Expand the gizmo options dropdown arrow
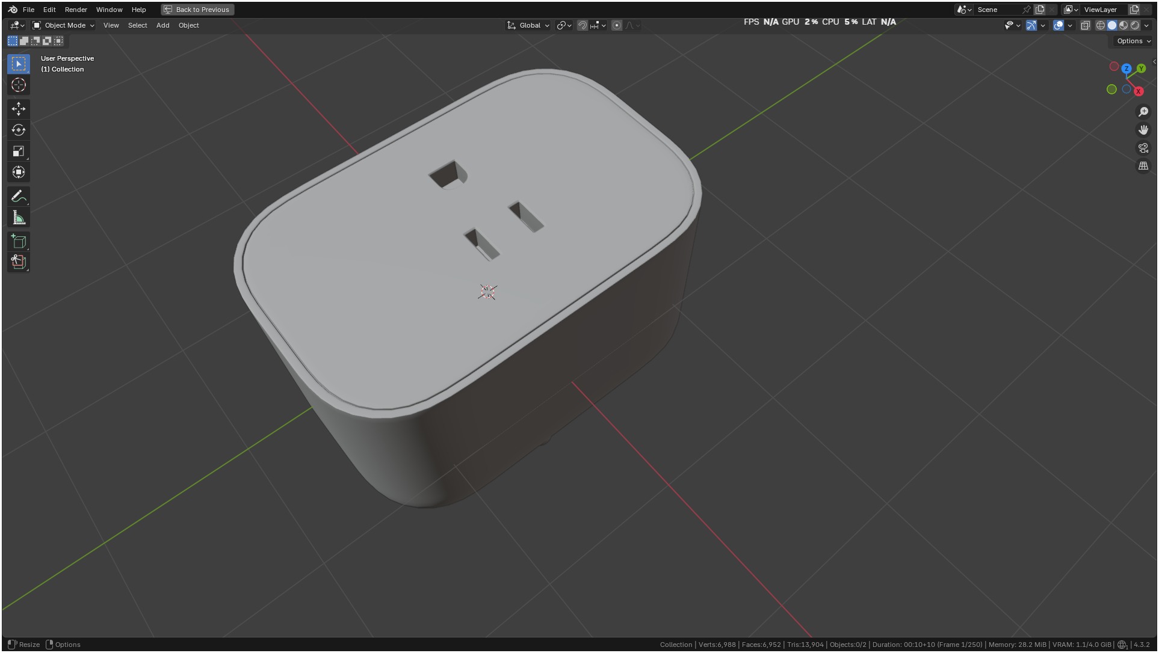The image size is (1159, 653). pyautogui.click(x=1043, y=25)
